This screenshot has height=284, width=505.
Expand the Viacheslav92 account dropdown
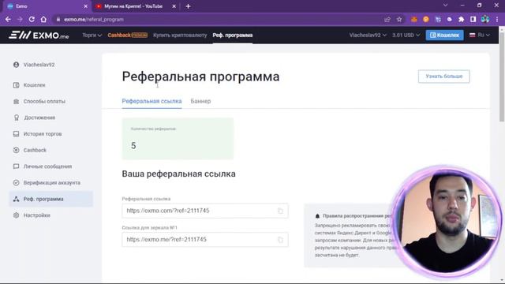pyautogui.click(x=368, y=35)
